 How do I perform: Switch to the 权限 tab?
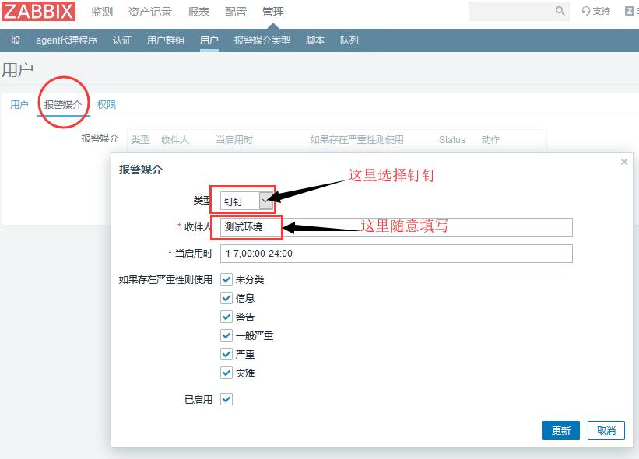(x=106, y=104)
